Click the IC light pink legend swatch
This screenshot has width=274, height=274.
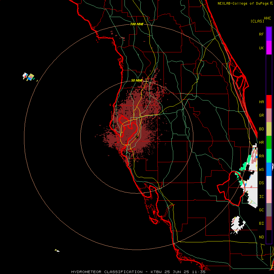(x=269, y=196)
